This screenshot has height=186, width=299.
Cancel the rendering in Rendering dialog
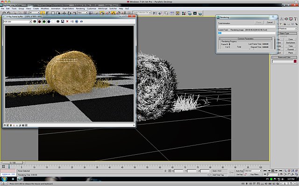(270, 22)
